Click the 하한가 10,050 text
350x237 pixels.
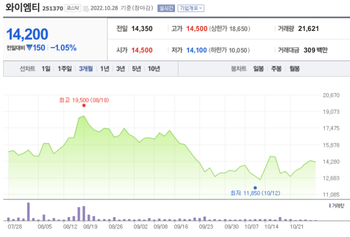[x=229, y=50]
